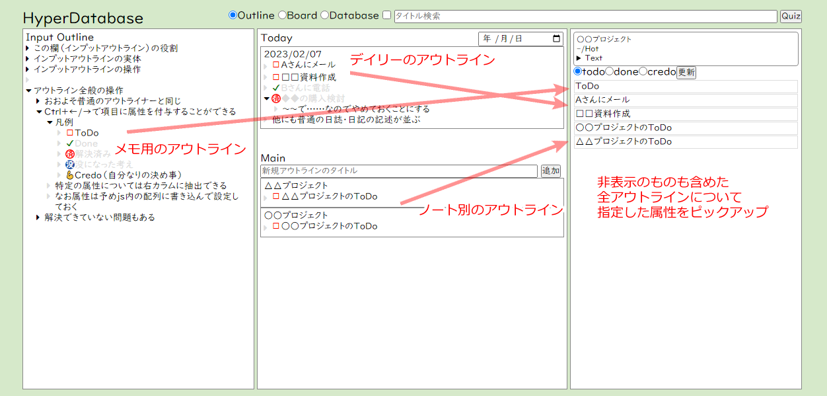Click the 2023/02/07 date heading in Today
Screen dimensions: 827x396
[293, 54]
